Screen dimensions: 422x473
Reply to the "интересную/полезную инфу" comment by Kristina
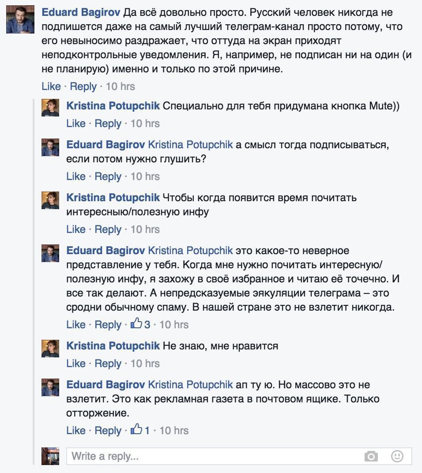click(x=108, y=229)
